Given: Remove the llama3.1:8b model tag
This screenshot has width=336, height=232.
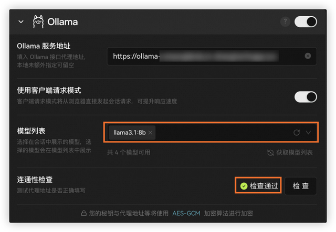Looking at the screenshot, I should [151, 132].
